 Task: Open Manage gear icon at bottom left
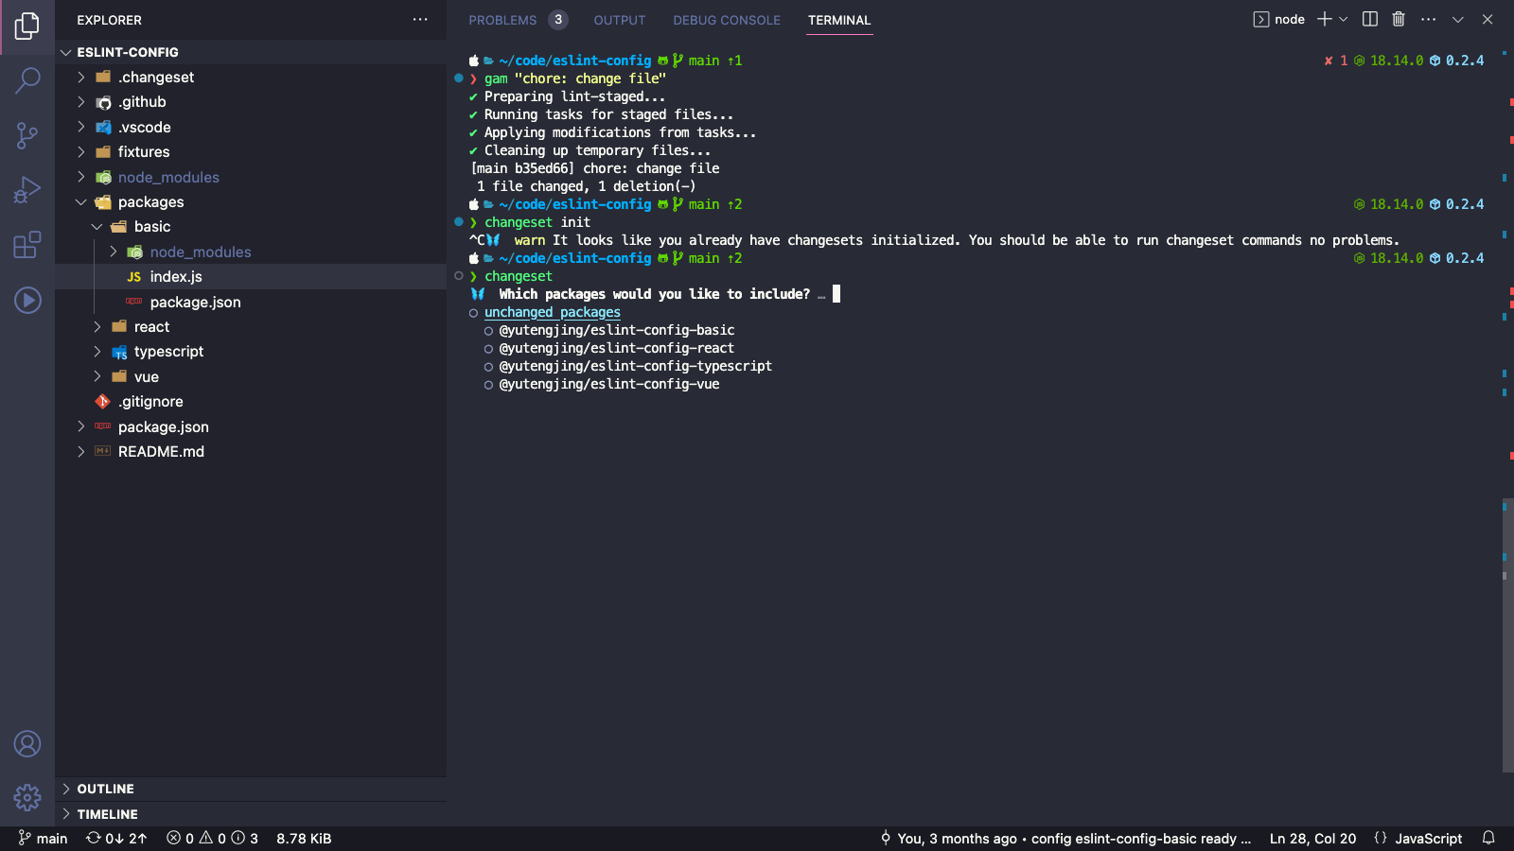point(27,798)
